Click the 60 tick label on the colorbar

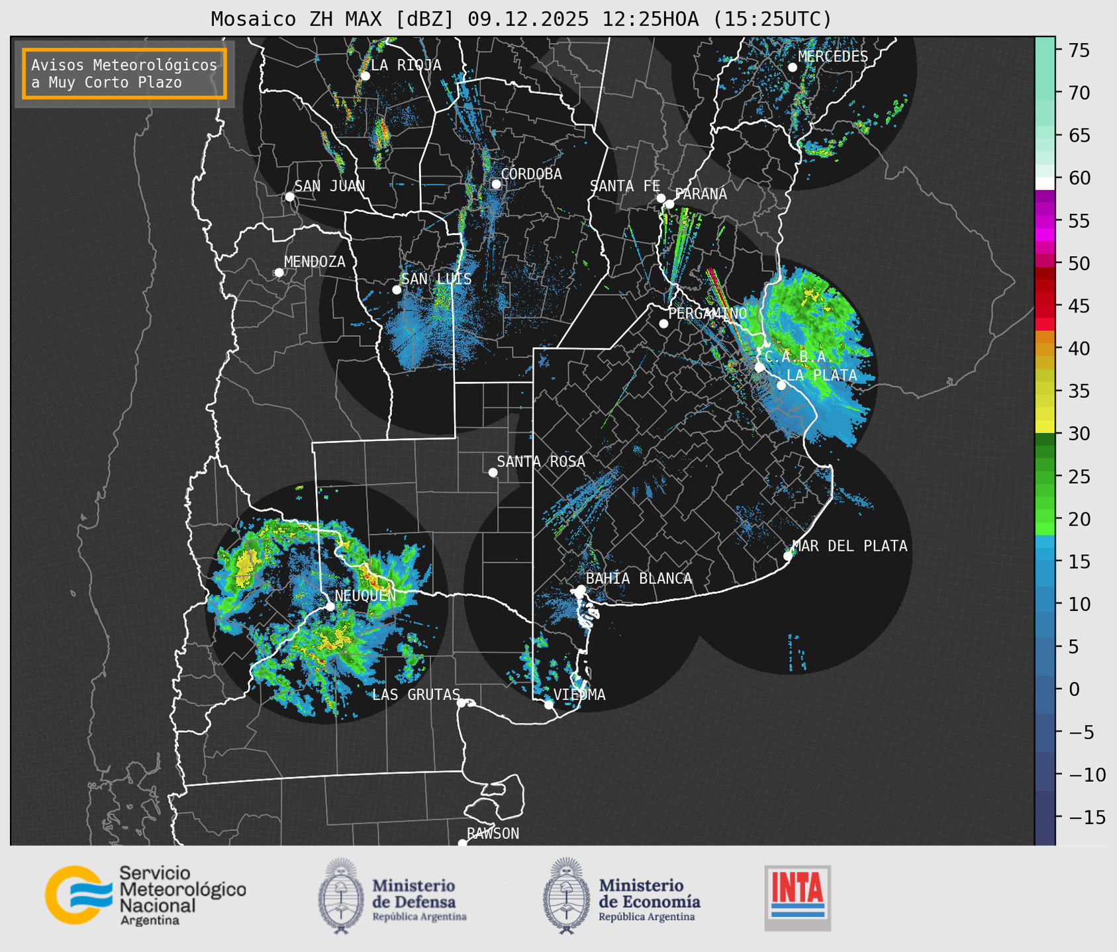[1079, 178]
